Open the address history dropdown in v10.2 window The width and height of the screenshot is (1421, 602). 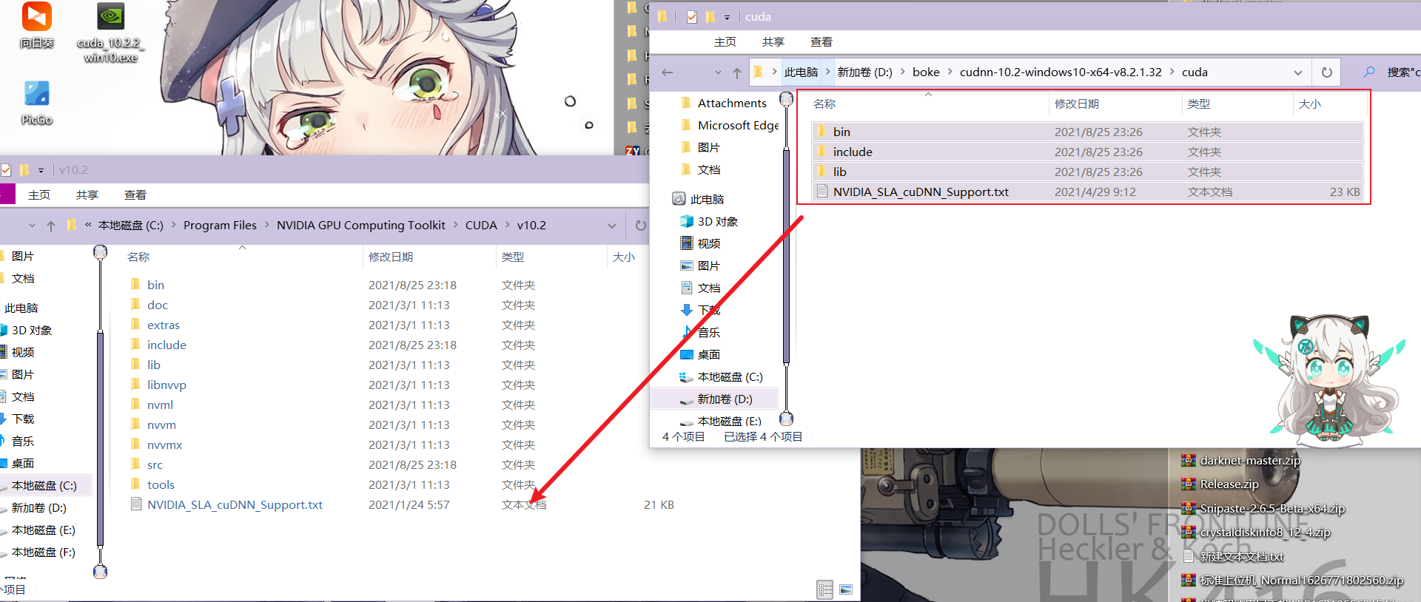612,226
